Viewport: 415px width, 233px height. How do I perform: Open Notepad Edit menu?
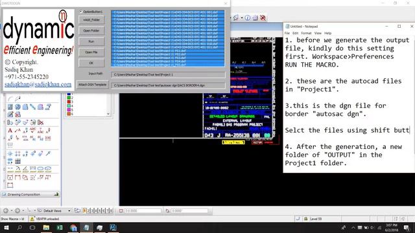296,33
